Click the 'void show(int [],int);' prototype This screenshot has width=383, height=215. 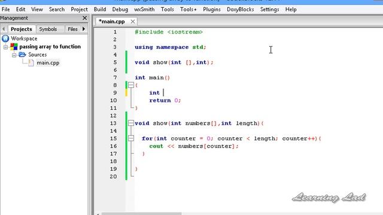pos(174,62)
